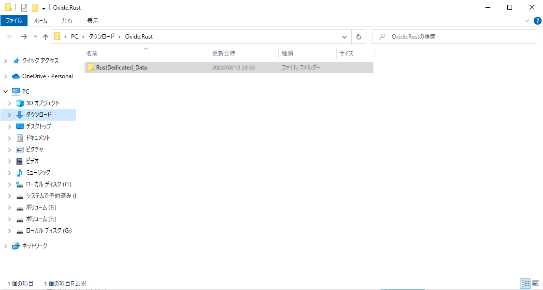
Task: Minimize the Oxide.Rust window
Action: [488, 7]
